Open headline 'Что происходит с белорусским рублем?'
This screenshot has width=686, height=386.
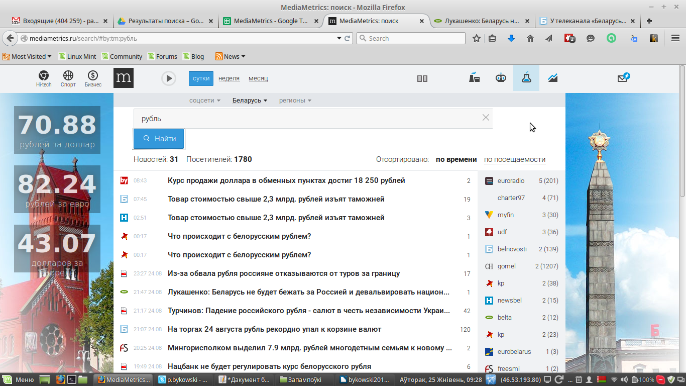[239, 236]
